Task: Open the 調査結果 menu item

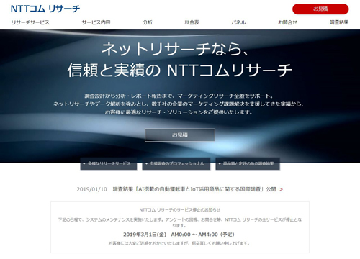Action: [339, 22]
